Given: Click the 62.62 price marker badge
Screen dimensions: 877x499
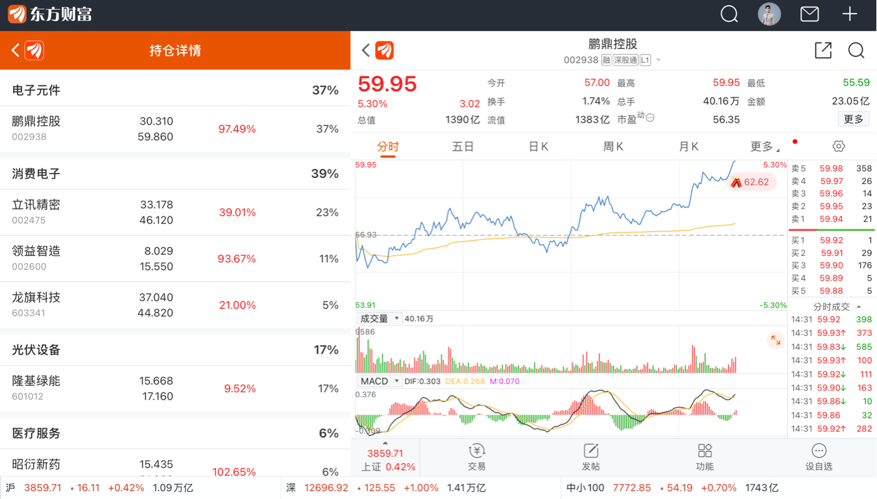Looking at the screenshot, I should pos(751,182).
